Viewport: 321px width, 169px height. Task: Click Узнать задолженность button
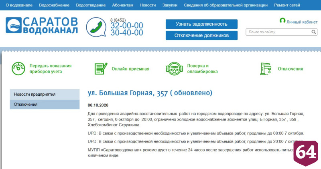pyautogui.click(x=201, y=24)
